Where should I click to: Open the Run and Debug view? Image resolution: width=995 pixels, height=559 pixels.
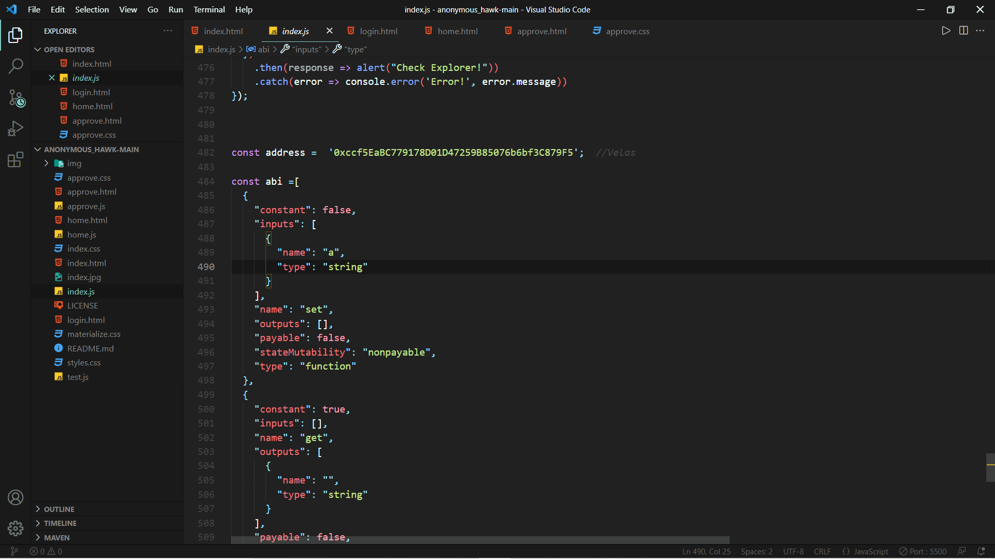coord(16,128)
